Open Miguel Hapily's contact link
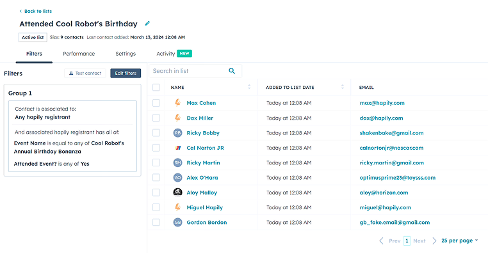This screenshot has width=488, height=254. pos(204,207)
